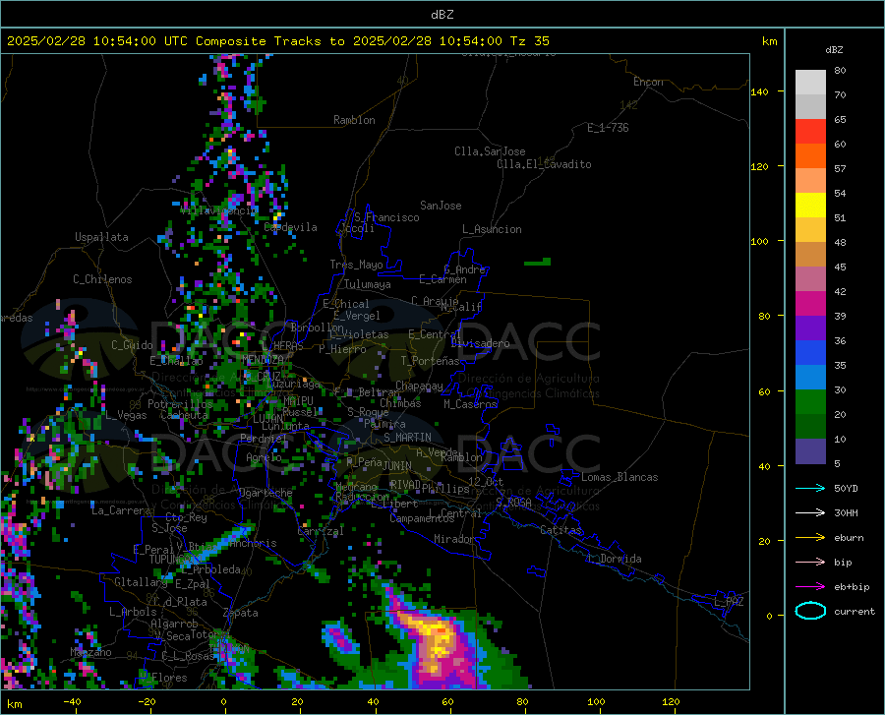Click the Catitas label
Viewport: 885px width, 715px height.
pos(561,530)
